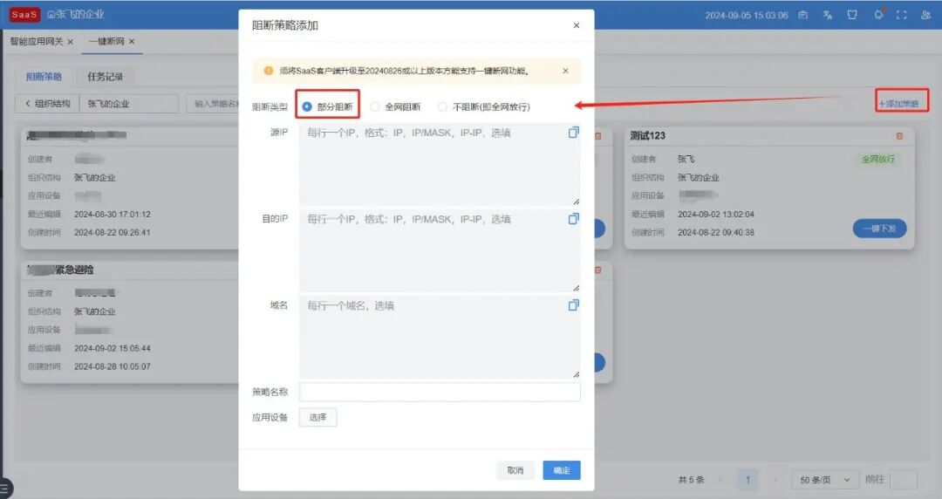The height and width of the screenshot is (499, 942).
Task: Click the copy icon beside 域名 field
Action: 574,305
